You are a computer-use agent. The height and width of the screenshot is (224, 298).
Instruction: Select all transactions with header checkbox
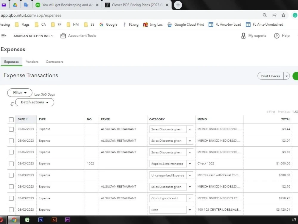click(11, 120)
